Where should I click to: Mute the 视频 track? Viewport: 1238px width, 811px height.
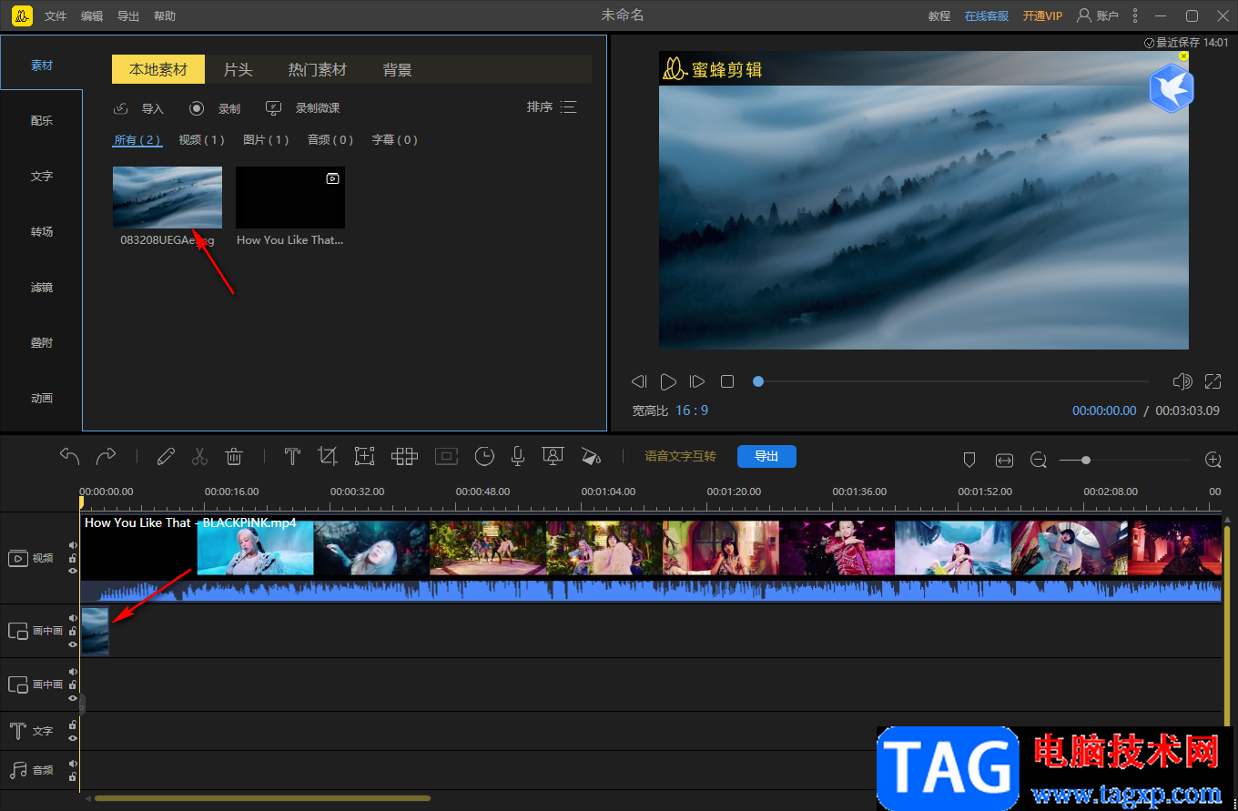73,545
